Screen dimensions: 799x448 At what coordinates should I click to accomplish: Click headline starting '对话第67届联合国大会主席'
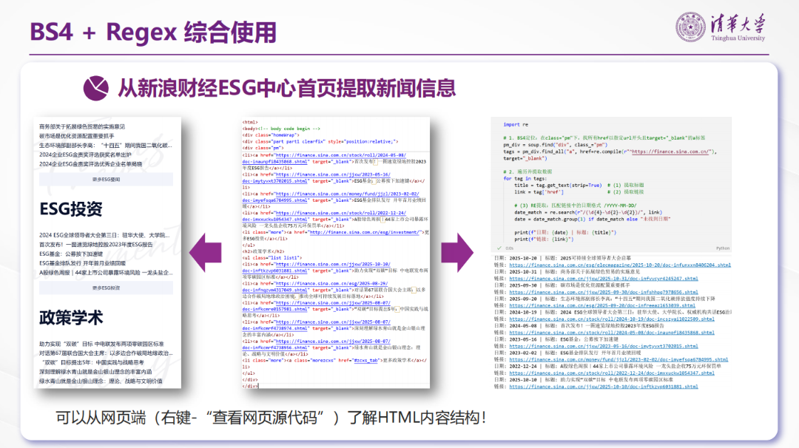106,353
